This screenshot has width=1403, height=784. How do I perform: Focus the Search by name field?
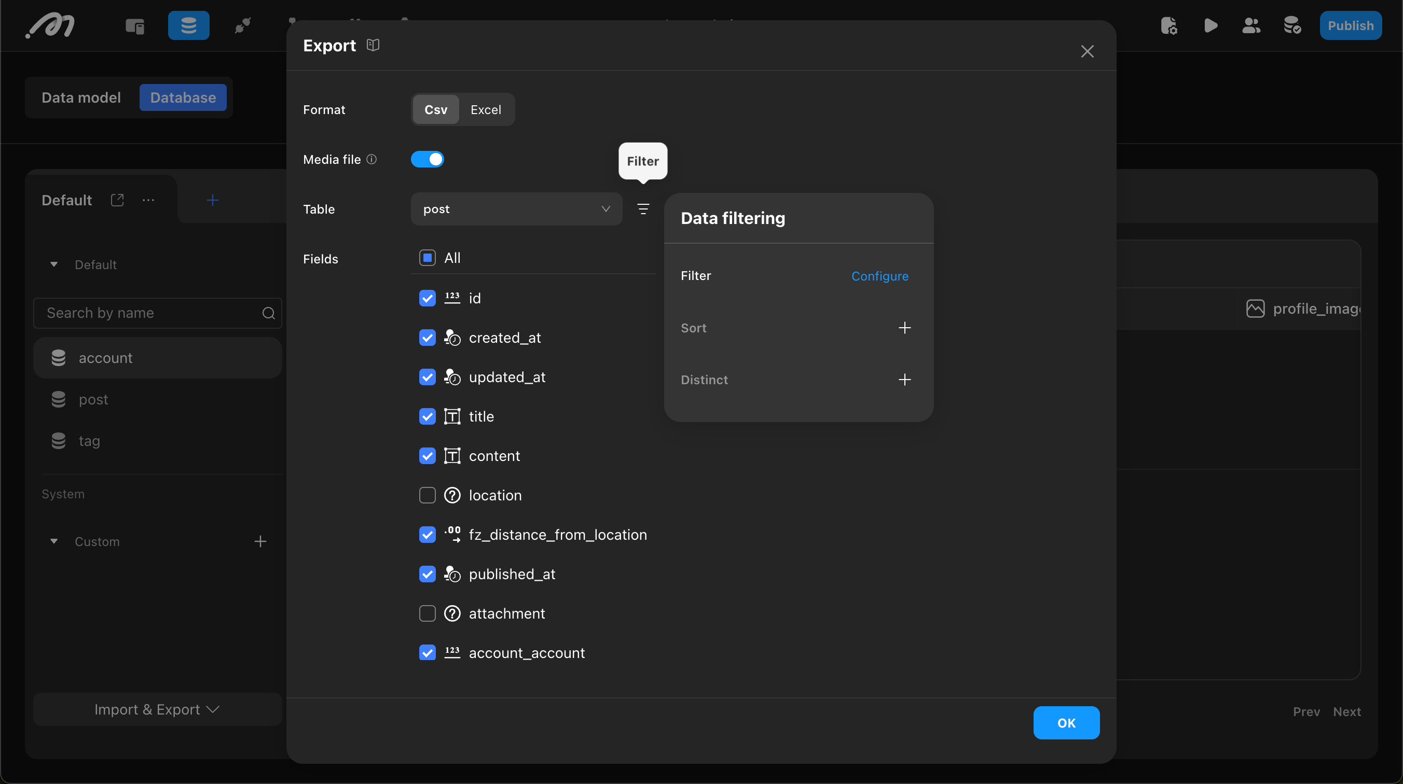(x=157, y=313)
